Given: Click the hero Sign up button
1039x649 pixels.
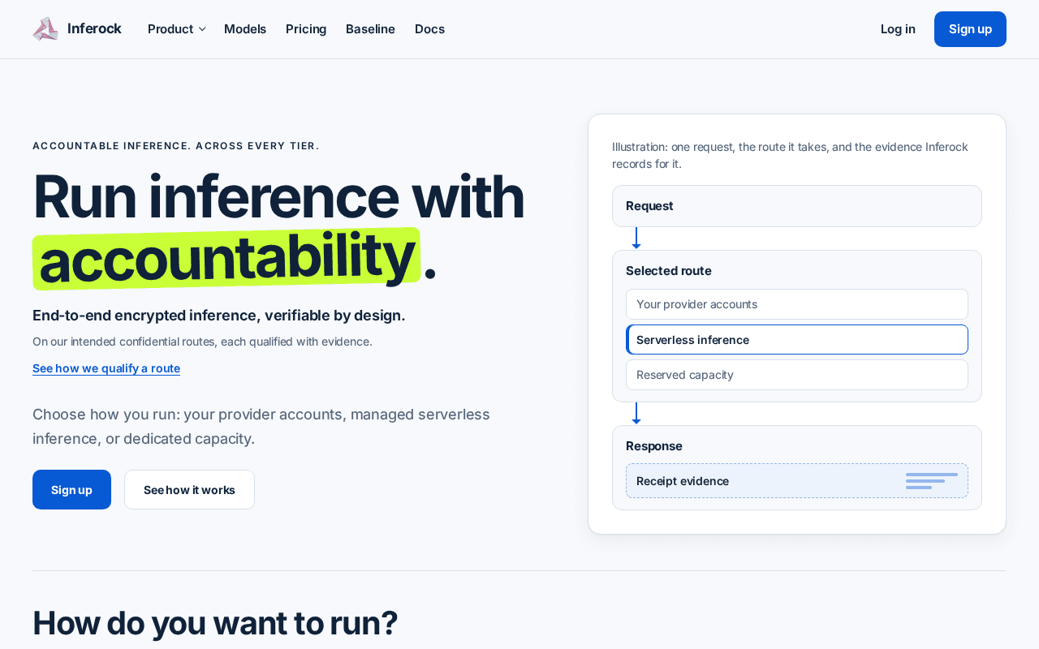Looking at the screenshot, I should point(71,490).
